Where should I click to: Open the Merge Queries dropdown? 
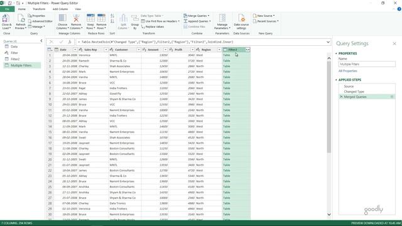point(209,16)
